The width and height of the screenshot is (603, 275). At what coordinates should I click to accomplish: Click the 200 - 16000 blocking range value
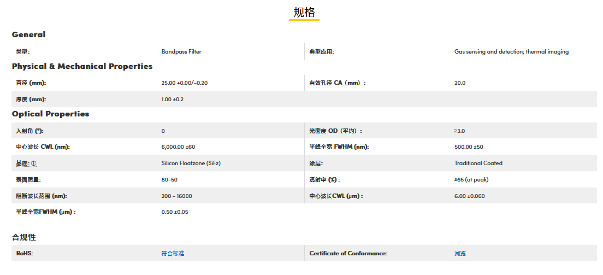click(x=176, y=196)
